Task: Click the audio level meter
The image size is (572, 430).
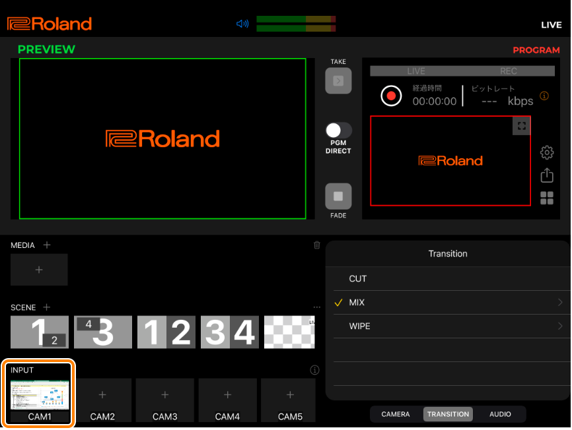Action: (x=296, y=24)
